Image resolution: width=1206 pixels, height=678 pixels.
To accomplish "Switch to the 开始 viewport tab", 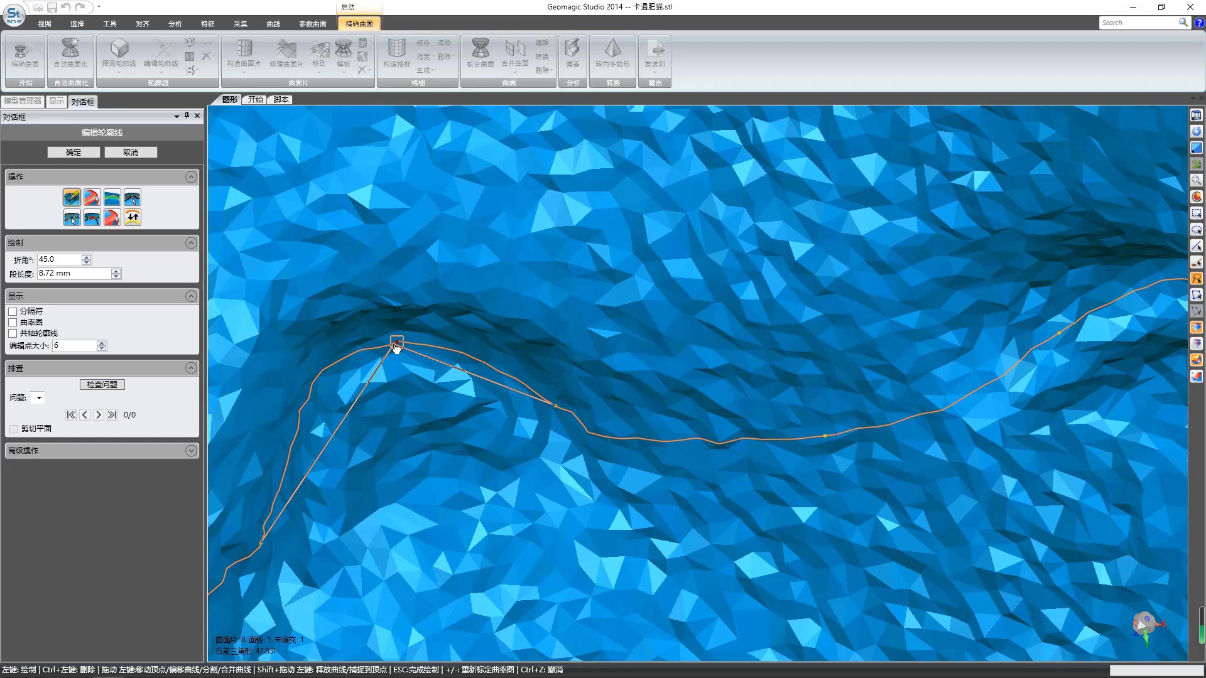I will click(x=256, y=100).
